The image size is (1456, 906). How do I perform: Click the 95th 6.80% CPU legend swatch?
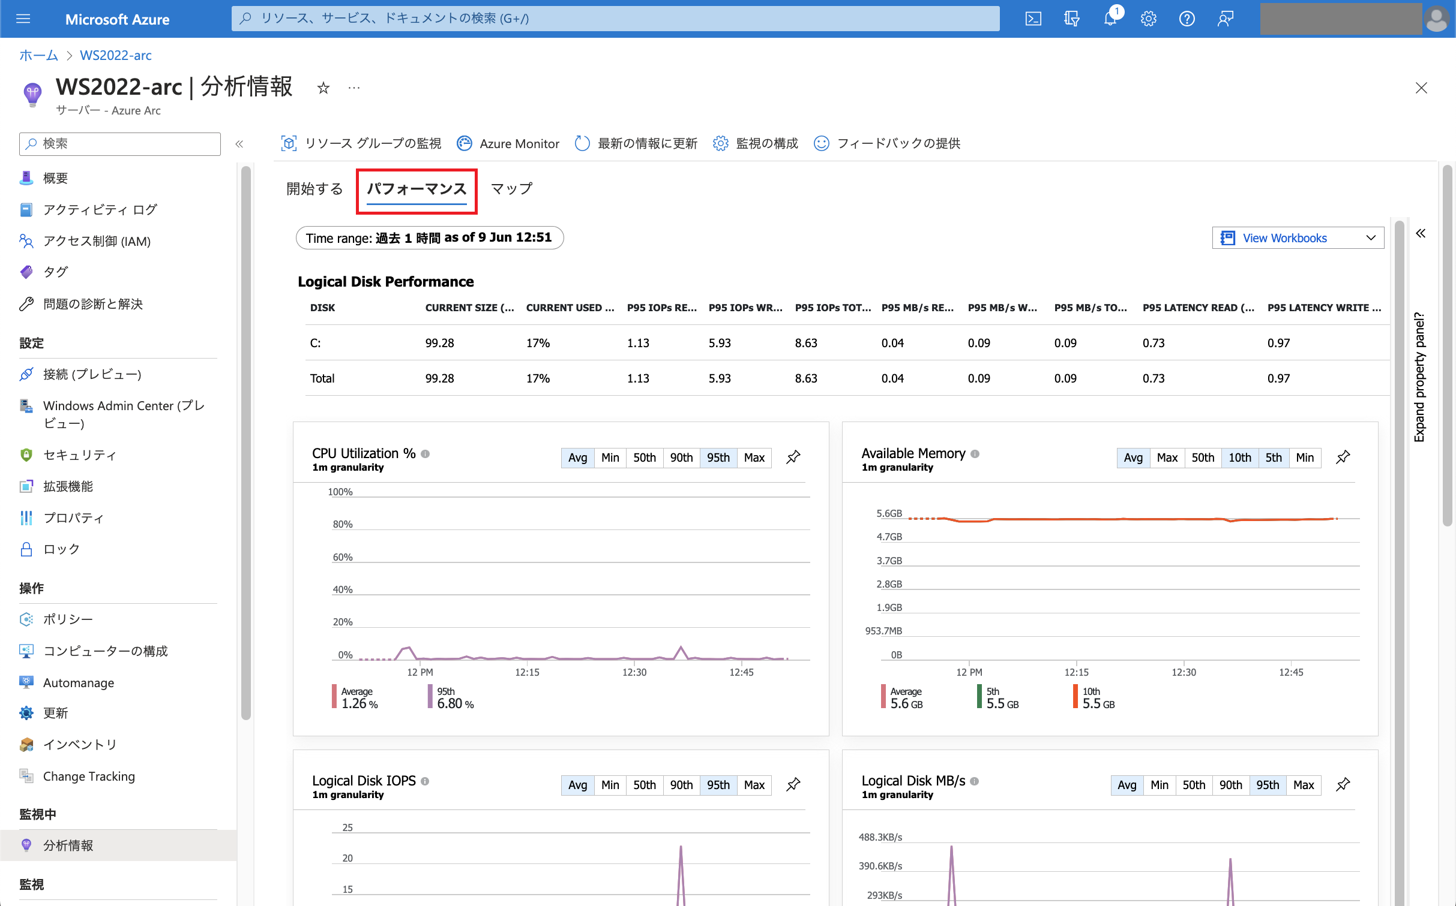(x=430, y=697)
